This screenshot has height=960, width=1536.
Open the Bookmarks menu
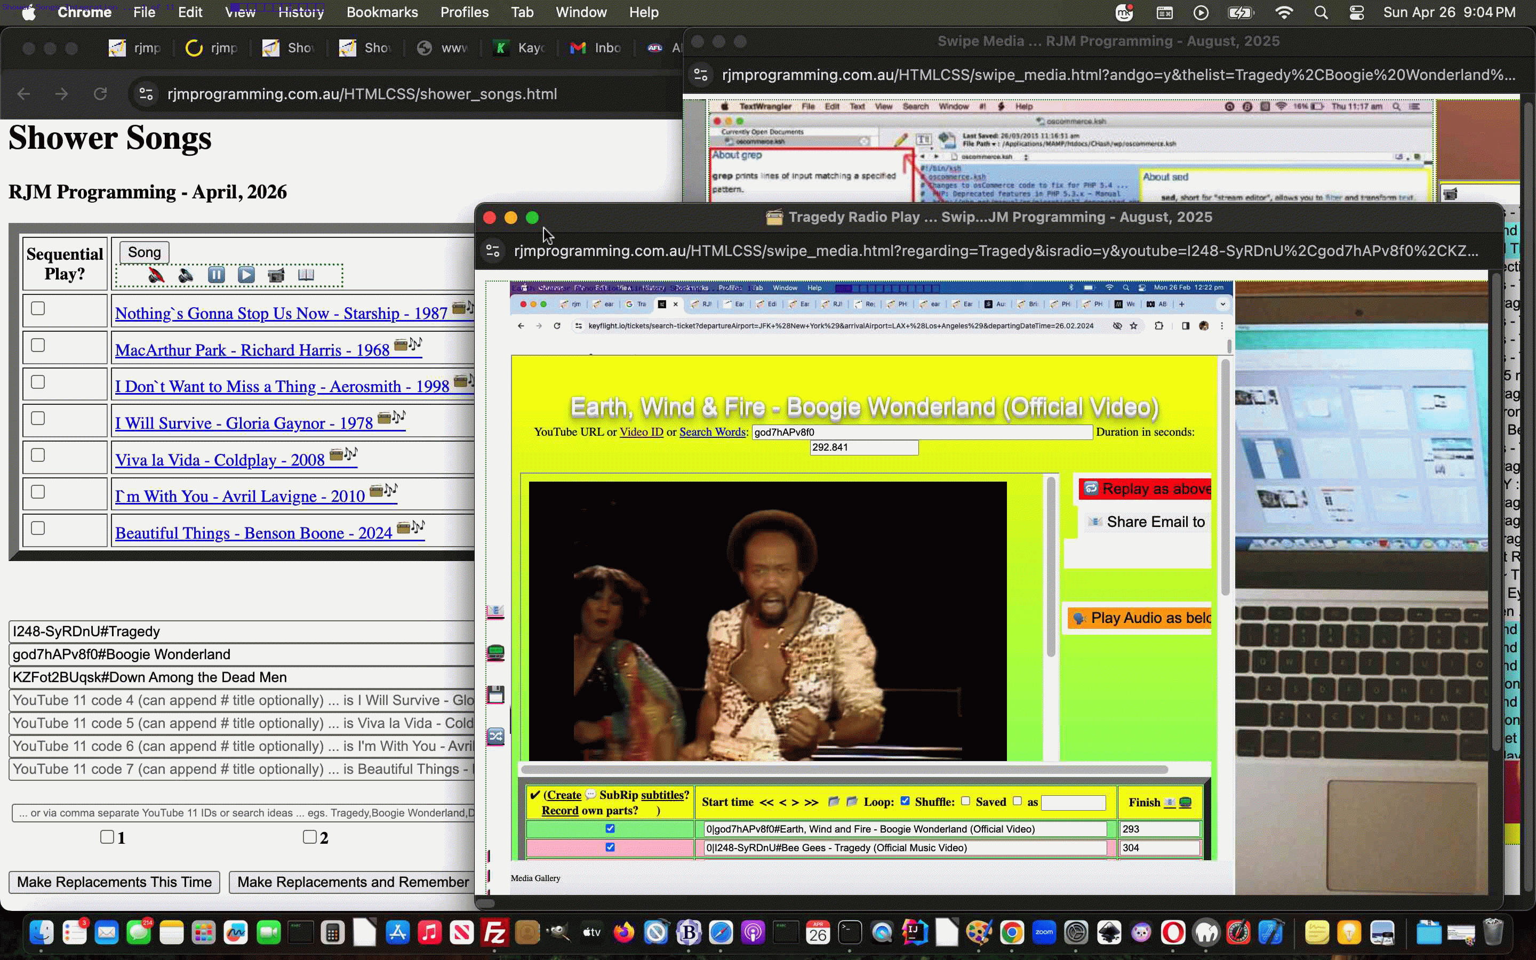(x=381, y=12)
